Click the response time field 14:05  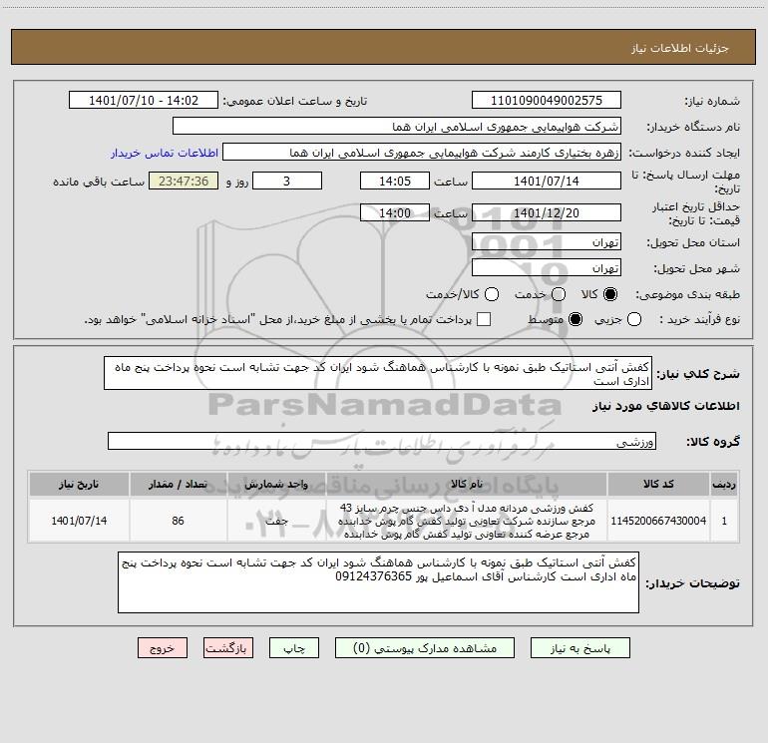395,181
